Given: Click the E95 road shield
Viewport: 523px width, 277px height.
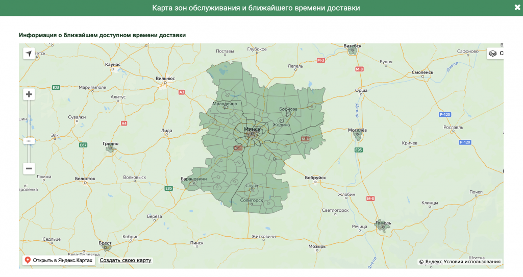Looking at the screenshot, I should click(x=359, y=150).
